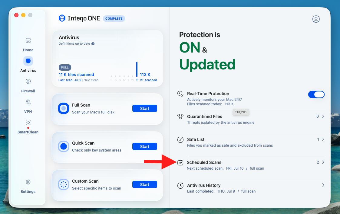Expand Safe List chevron arrow
Image resolution: width=340 pixels, height=214 pixels.
point(323,139)
